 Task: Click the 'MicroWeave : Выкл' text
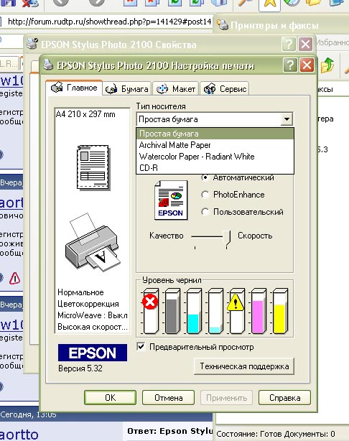coord(92,315)
